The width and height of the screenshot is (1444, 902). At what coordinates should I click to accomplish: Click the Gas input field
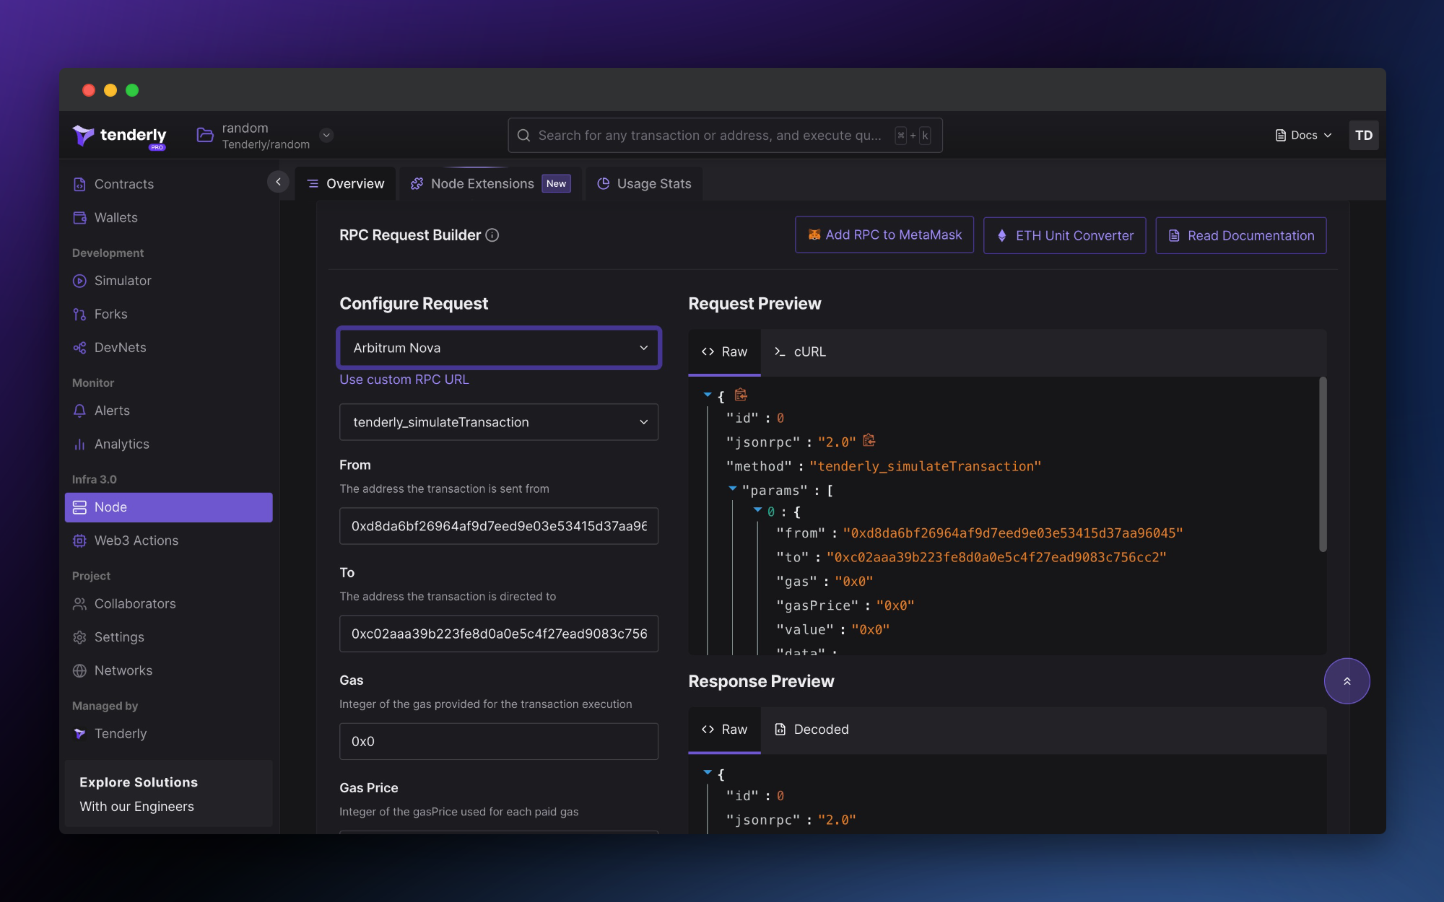coord(498,742)
